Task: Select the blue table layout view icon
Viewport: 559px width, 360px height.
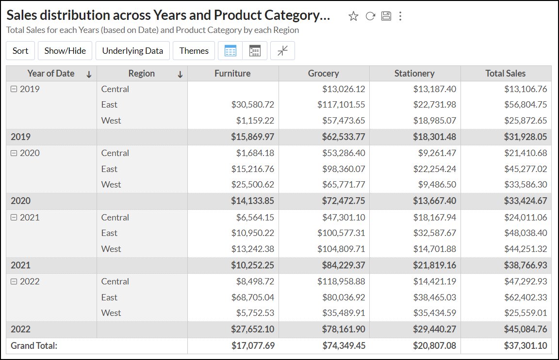Action: [x=230, y=51]
